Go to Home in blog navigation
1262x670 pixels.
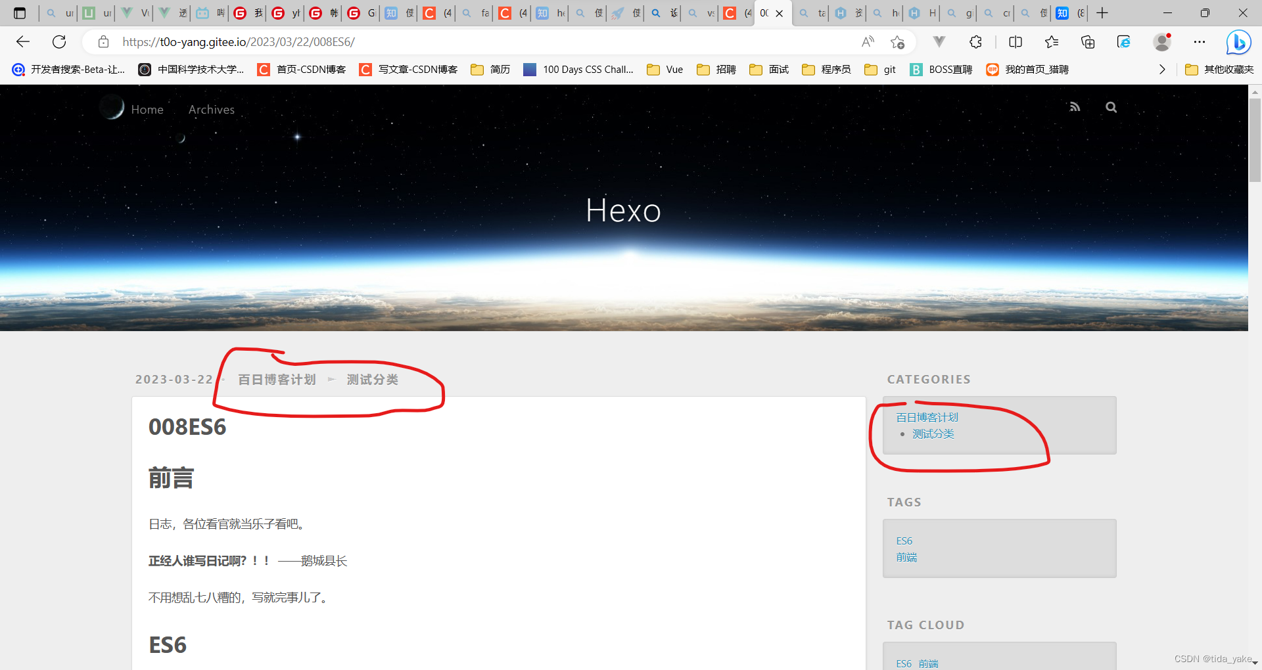[x=147, y=110]
